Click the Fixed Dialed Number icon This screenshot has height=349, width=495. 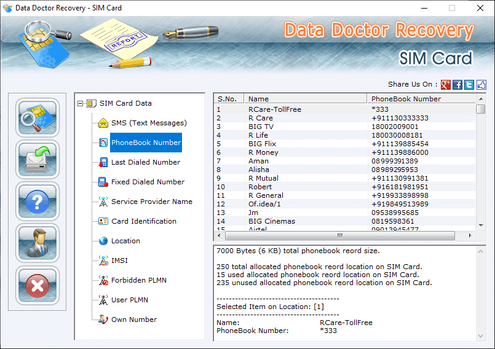point(103,182)
